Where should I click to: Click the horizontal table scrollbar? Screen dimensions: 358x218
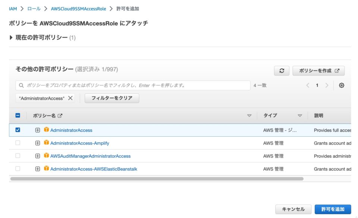[157, 179]
